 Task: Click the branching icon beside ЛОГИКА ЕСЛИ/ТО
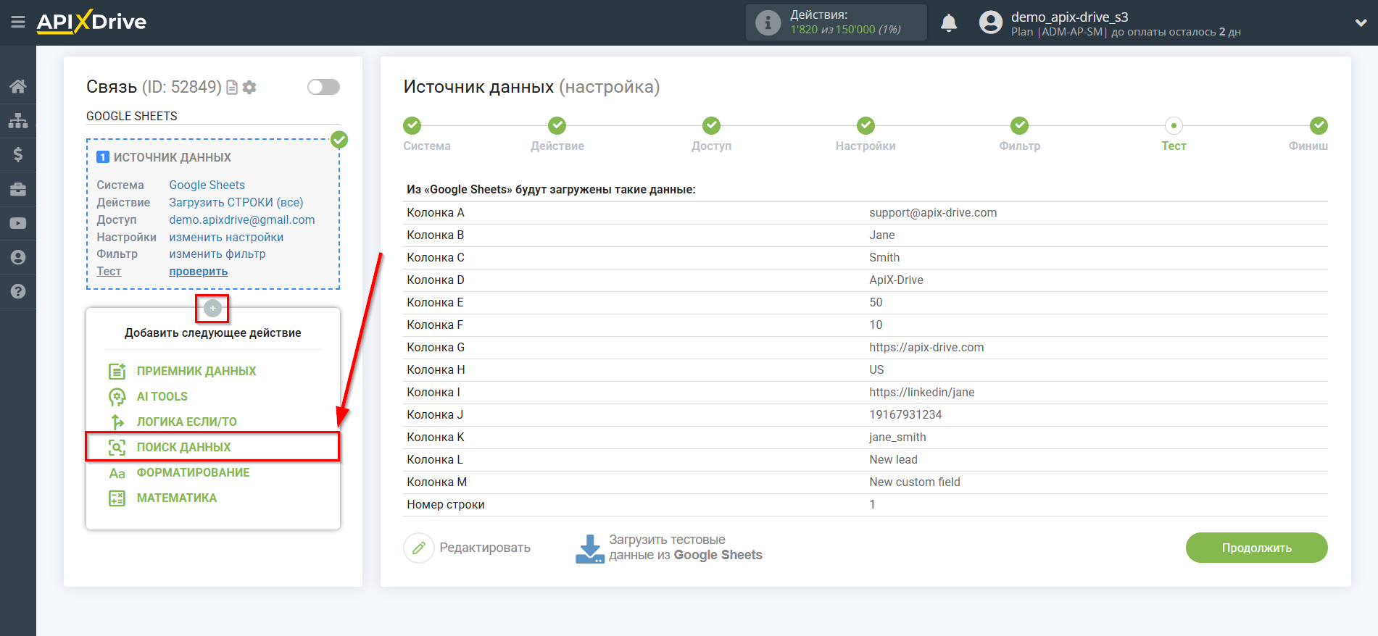click(x=117, y=422)
